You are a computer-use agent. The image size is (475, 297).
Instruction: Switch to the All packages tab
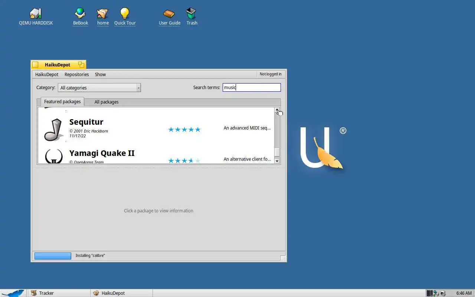click(107, 102)
